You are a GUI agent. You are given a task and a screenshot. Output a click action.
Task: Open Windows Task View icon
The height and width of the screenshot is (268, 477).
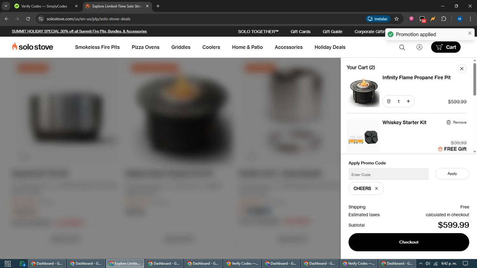coord(8,264)
